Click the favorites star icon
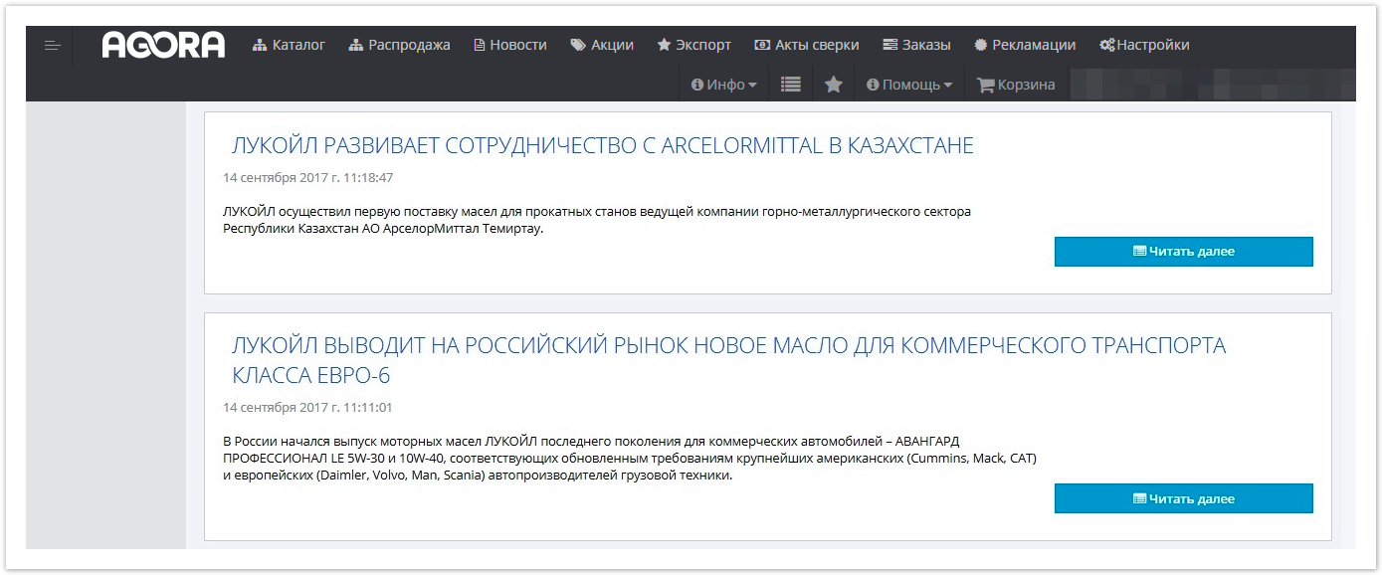This screenshot has height=575, width=1382. point(834,85)
